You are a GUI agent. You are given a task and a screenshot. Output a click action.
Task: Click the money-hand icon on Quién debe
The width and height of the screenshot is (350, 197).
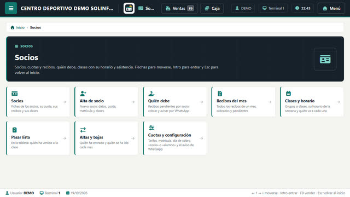151,94
